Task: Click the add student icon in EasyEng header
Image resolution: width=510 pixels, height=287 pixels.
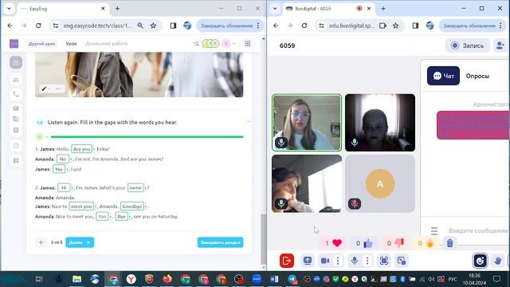Action: click(196, 44)
